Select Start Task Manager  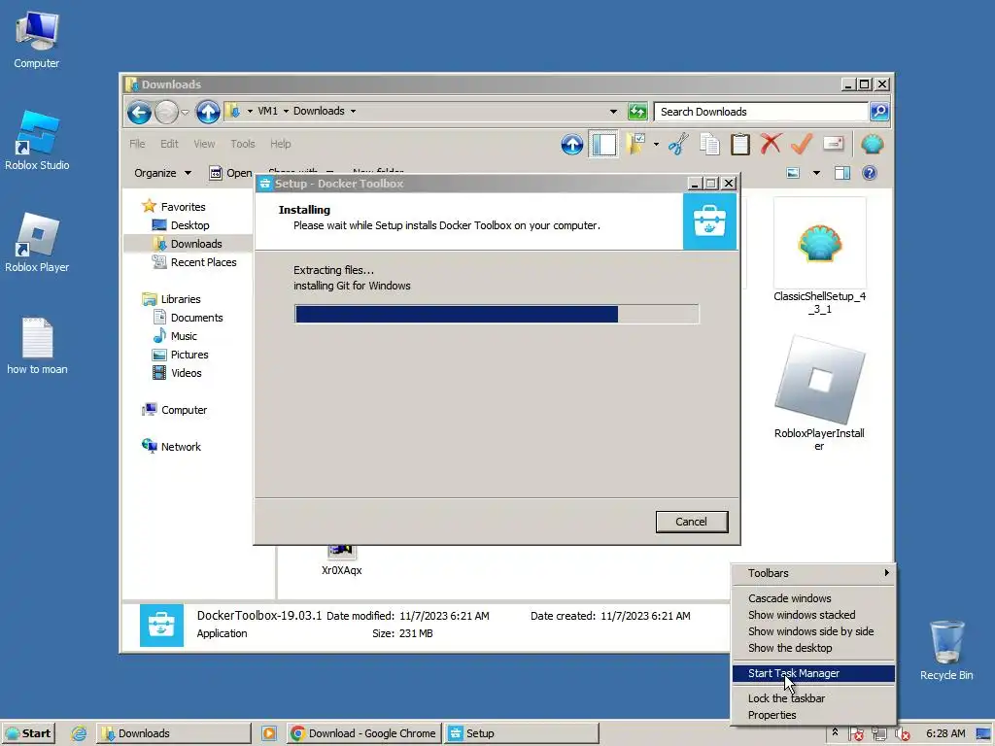(x=813, y=673)
